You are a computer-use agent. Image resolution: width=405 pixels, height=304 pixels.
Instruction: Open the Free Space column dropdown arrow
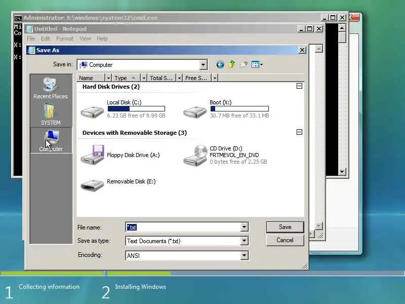coord(215,78)
